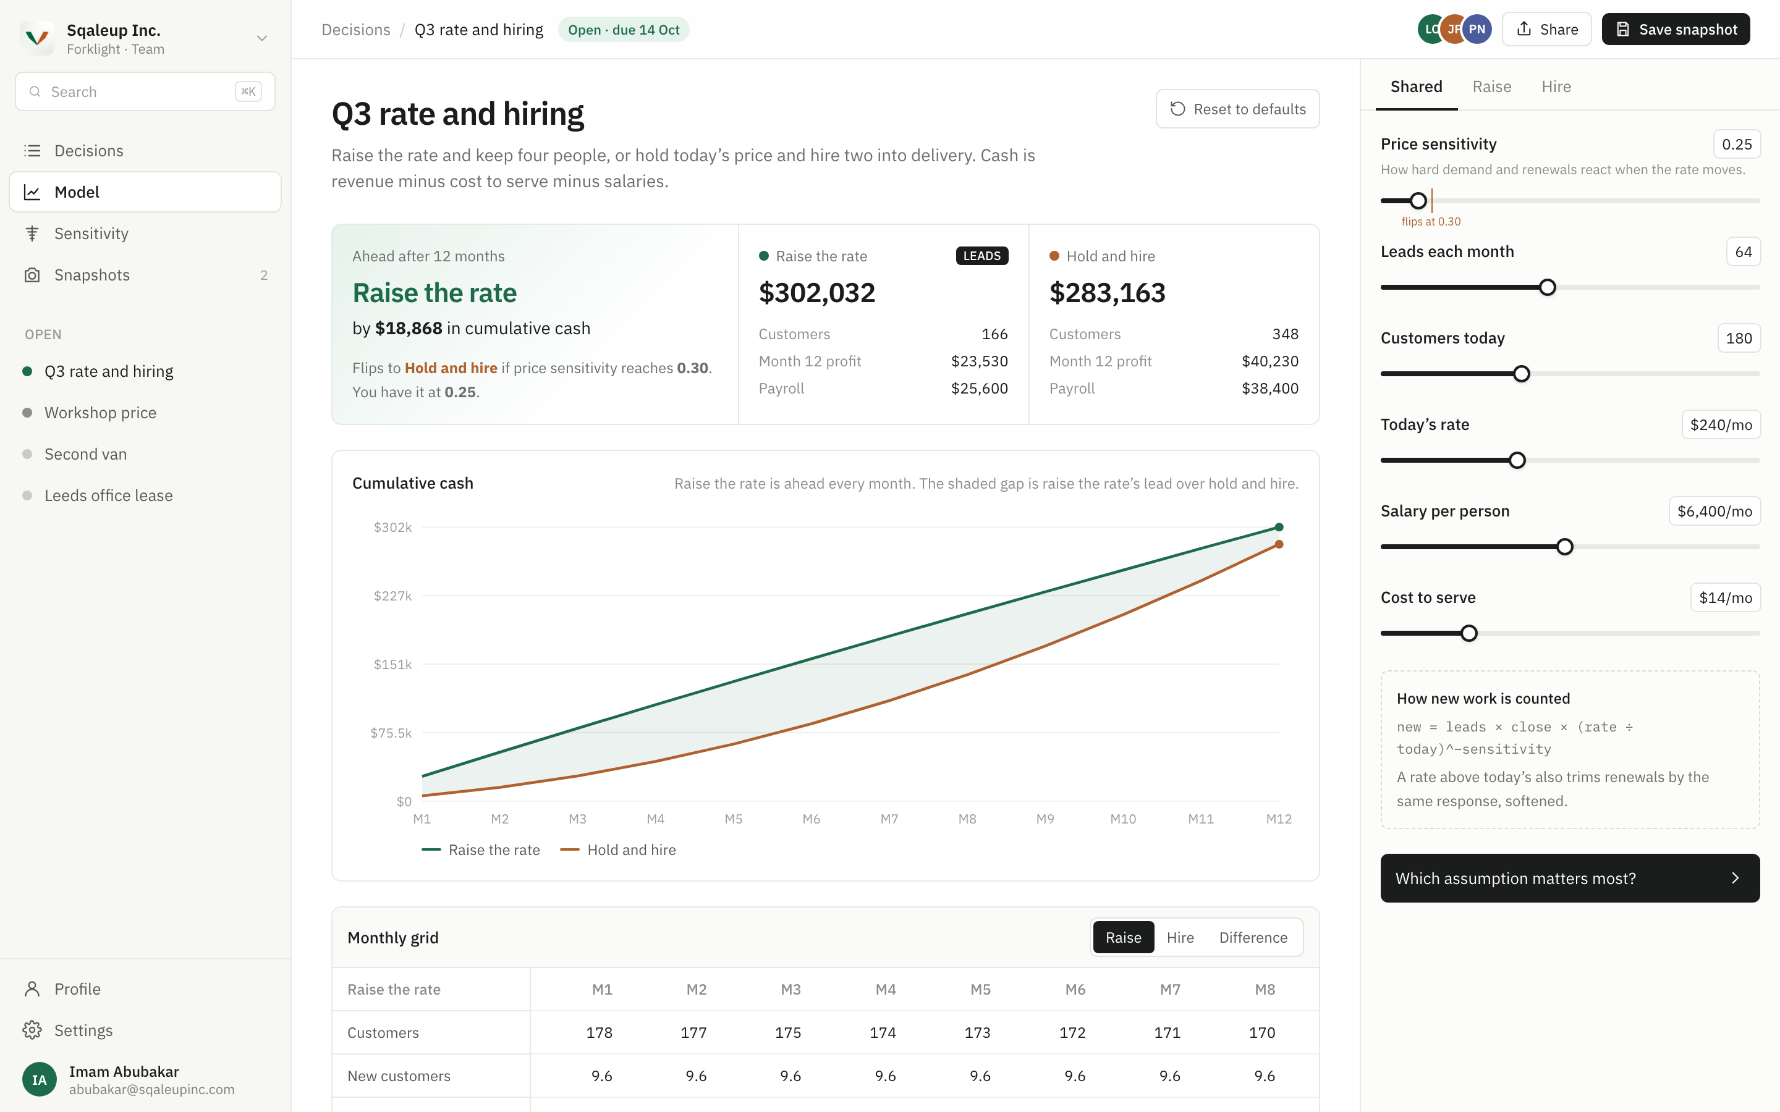Switch to the Hire assumptions tab
Screen dimensions: 1780x1112
pyautogui.click(x=1556, y=86)
